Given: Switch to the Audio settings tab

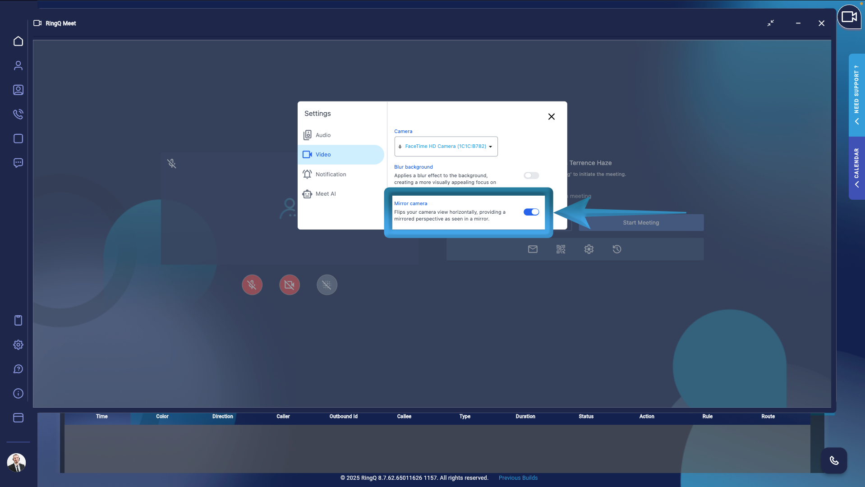Looking at the screenshot, I should pos(323,135).
